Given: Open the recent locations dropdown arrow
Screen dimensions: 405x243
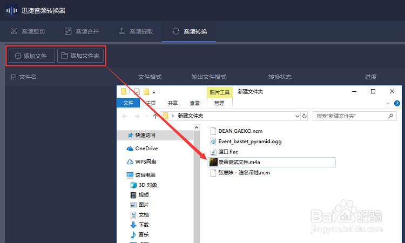Looking at the screenshot, I should click(147, 116).
